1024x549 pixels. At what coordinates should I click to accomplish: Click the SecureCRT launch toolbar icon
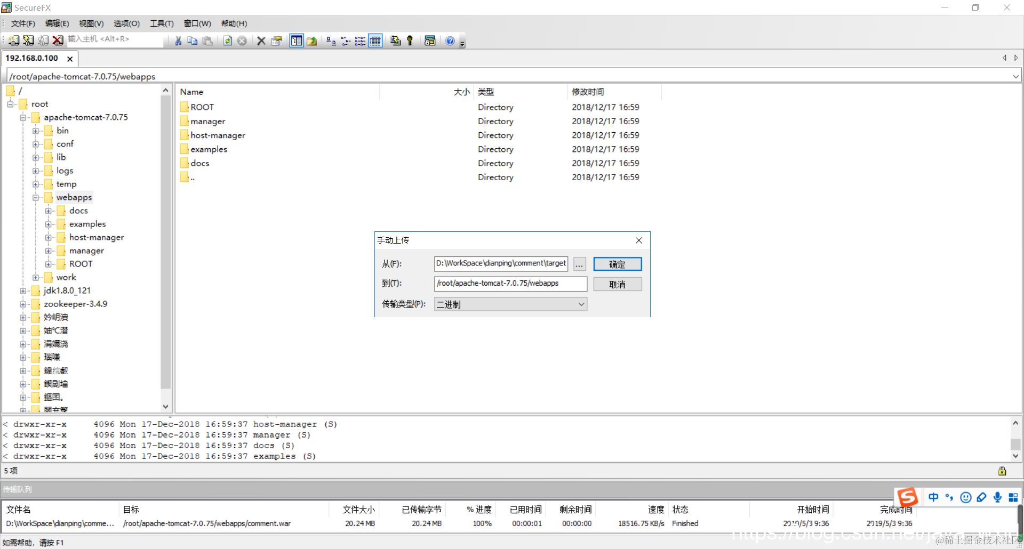tap(430, 41)
